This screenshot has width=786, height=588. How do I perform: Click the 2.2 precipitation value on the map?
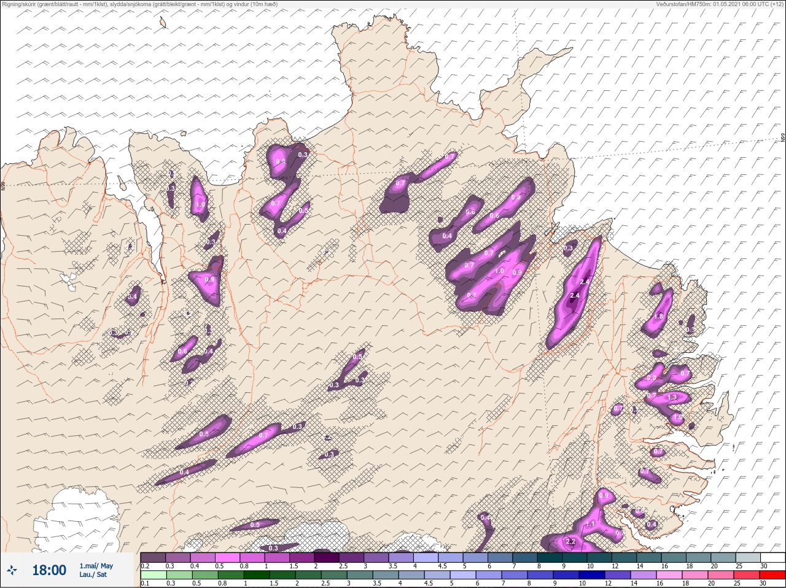point(570,541)
